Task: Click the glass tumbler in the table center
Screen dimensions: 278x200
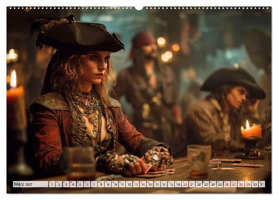Action: coord(199,161)
